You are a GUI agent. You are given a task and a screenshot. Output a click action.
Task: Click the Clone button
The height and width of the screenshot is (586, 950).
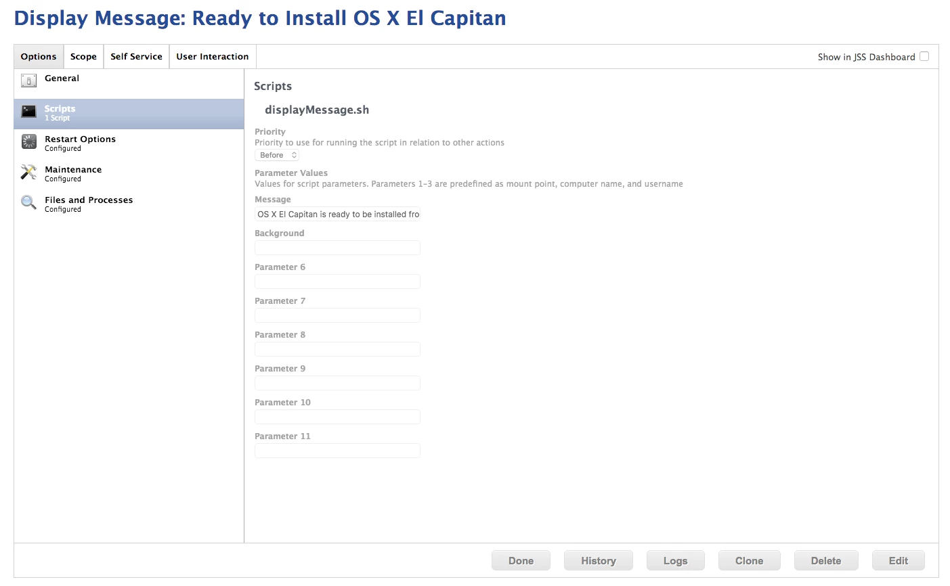click(x=749, y=560)
